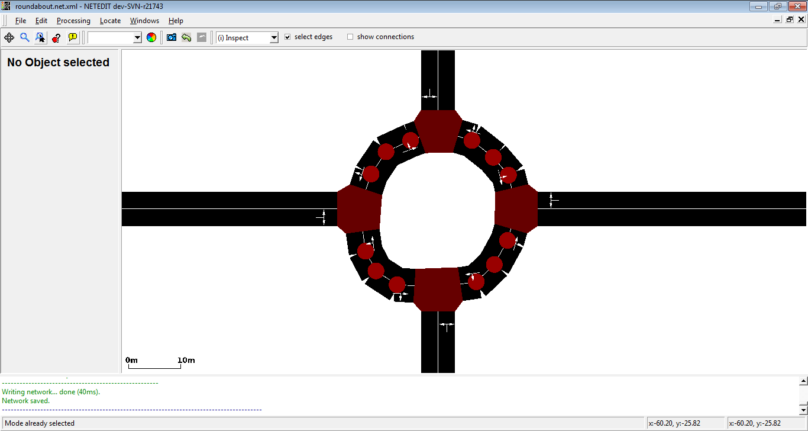The width and height of the screenshot is (808, 431).
Task: Expand the empty coloring scheme dropdown
Action: [x=137, y=38]
